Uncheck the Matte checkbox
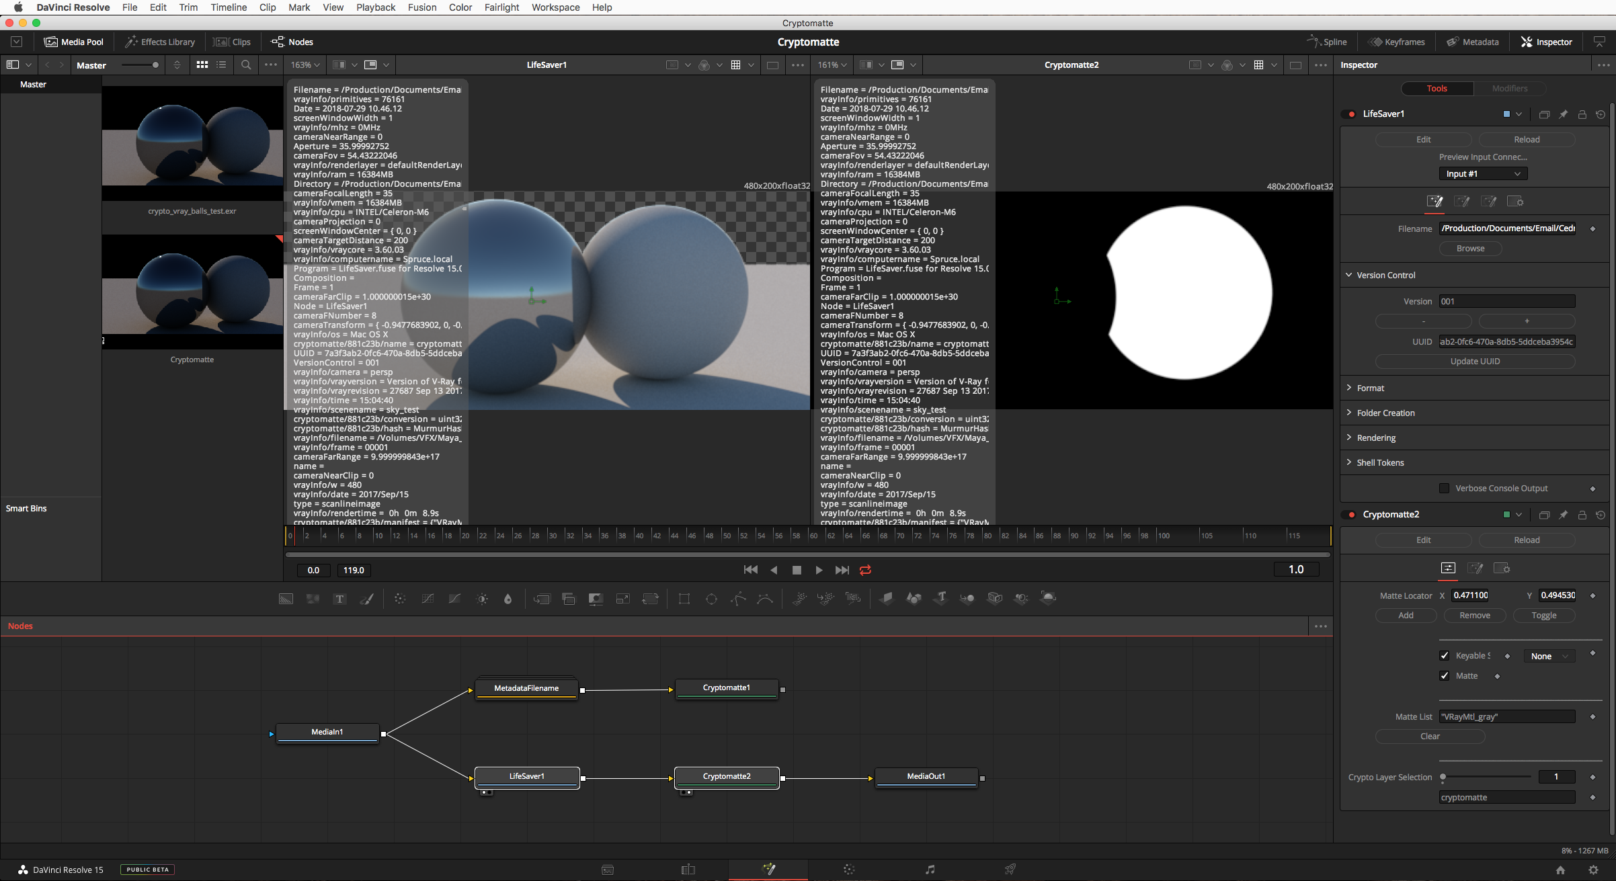This screenshot has width=1616, height=881. click(x=1444, y=675)
